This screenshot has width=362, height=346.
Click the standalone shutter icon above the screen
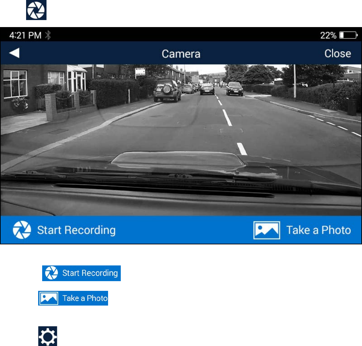click(x=36, y=10)
